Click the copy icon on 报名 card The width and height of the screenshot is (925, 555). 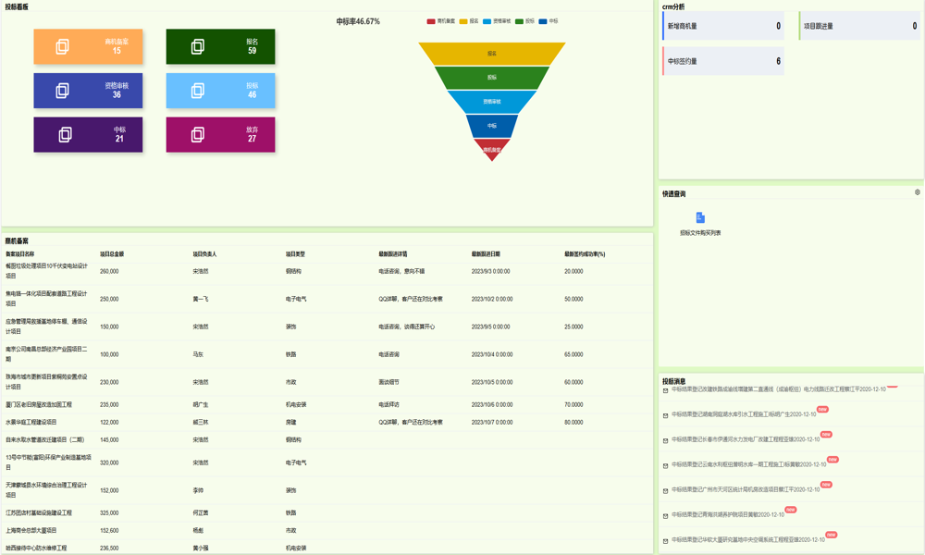[198, 46]
